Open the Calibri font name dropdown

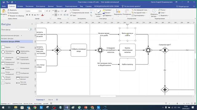38,11
